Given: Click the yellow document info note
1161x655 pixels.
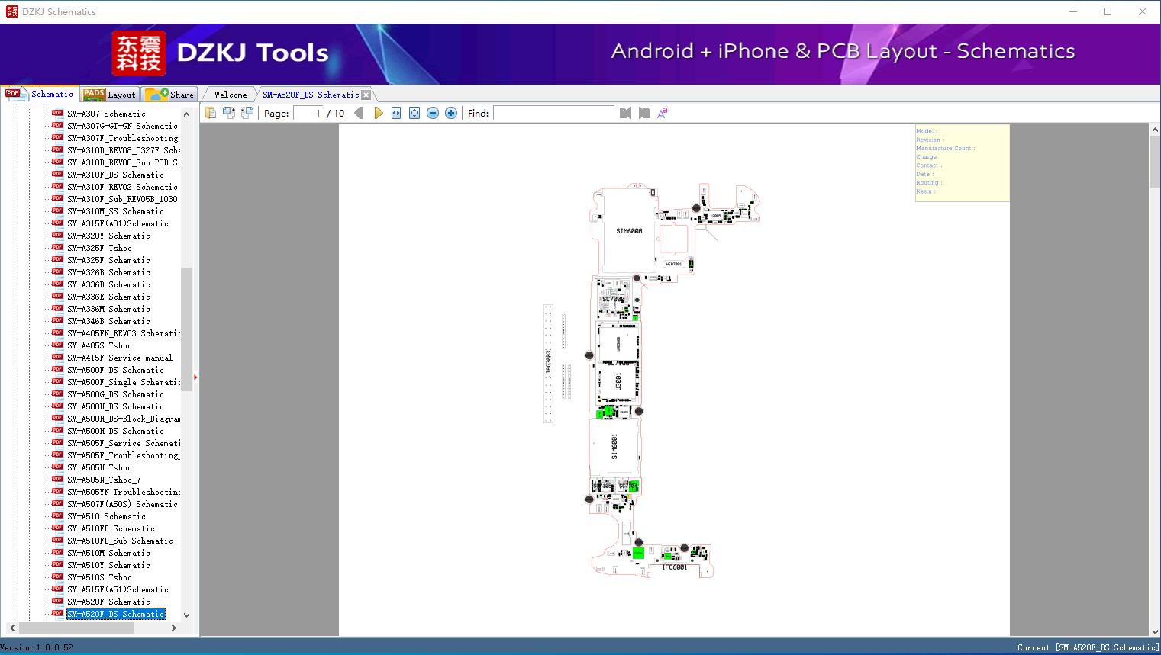Looking at the screenshot, I should pyautogui.click(x=962, y=162).
